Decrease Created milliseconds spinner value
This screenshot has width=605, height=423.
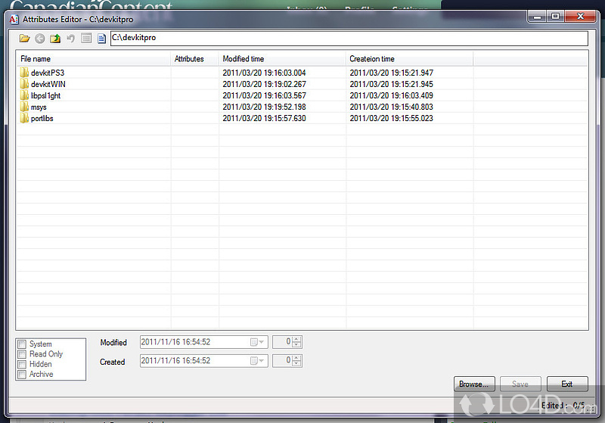pos(296,363)
